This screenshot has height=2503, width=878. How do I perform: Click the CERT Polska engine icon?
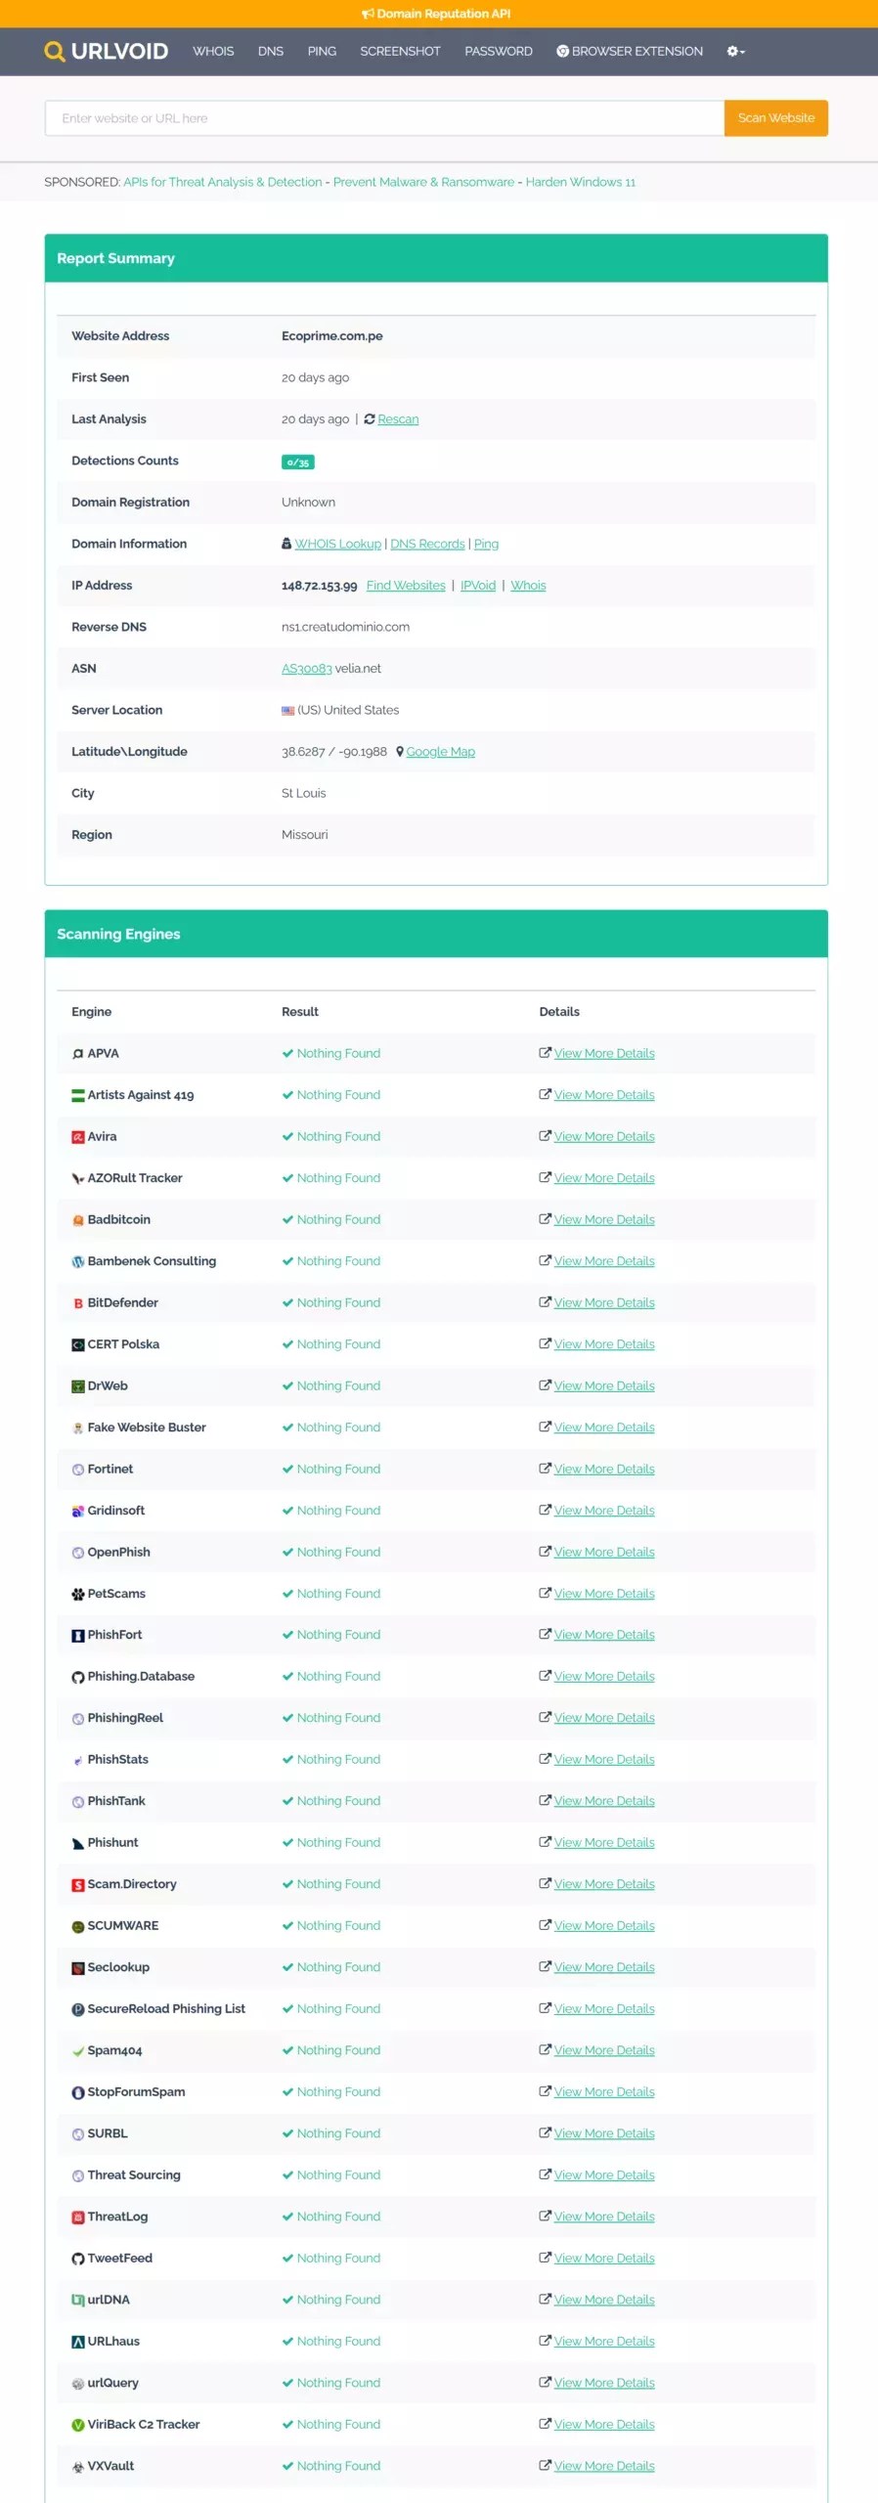pos(78,1345)
